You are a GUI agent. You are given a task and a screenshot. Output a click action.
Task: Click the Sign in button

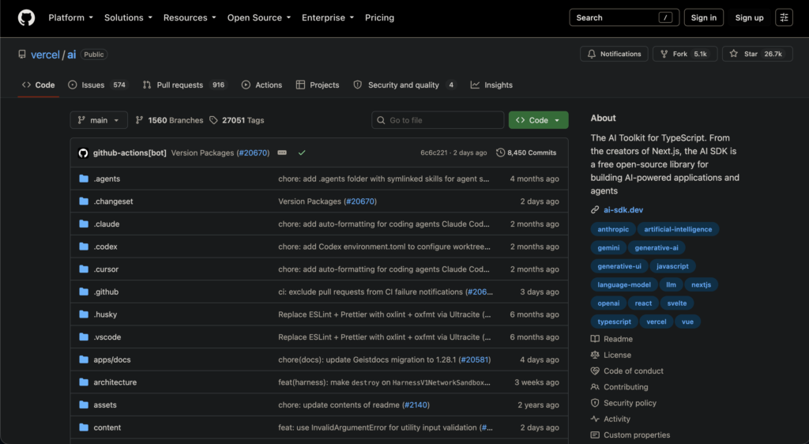tap(704, 17)
